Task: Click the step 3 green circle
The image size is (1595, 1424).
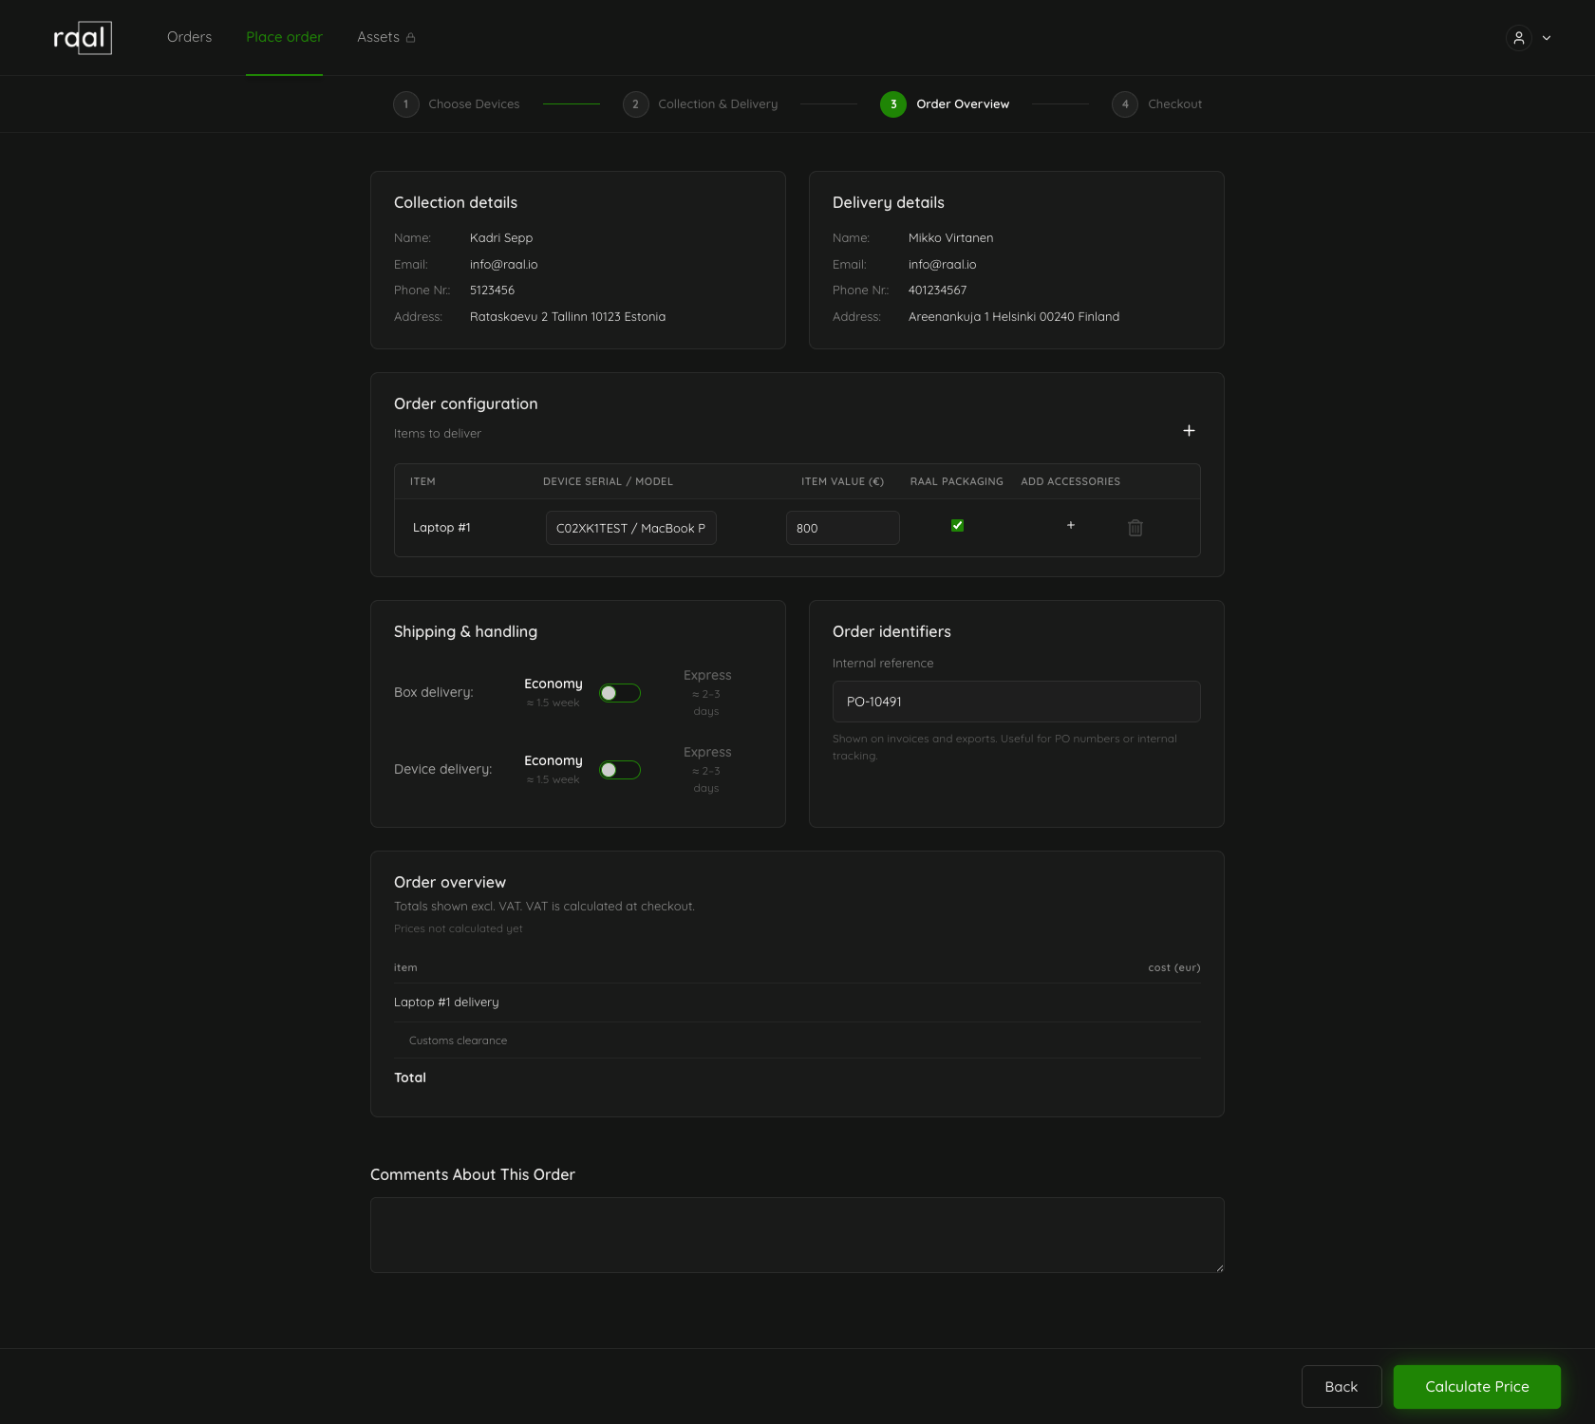Action: pos(893,104)
